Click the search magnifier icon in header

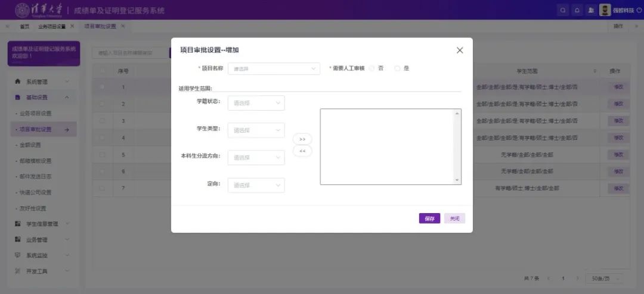pyautogui.click(x=563, y=10)
